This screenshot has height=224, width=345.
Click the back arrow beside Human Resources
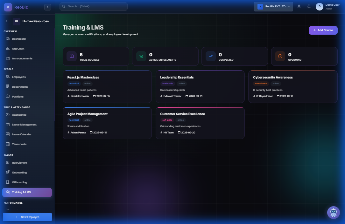click(x=7, y=21)
